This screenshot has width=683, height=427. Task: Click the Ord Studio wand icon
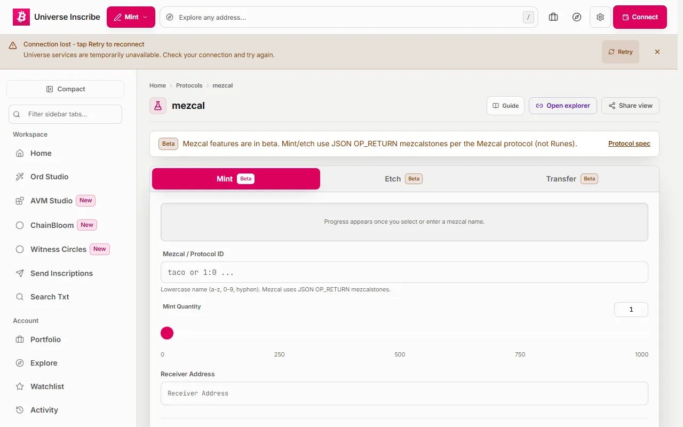tap(20, 177)
